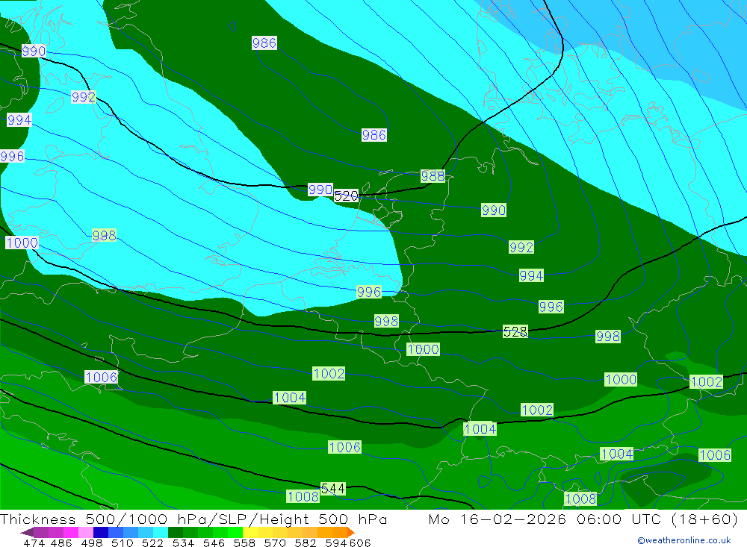Pick the navy blue swatch in the legend
Image resolution: width=747 pixels, height=547 pixels.
[x=101, y=532]
